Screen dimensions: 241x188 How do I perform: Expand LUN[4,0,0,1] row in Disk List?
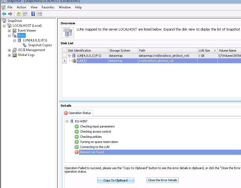[x=69, y=56]
